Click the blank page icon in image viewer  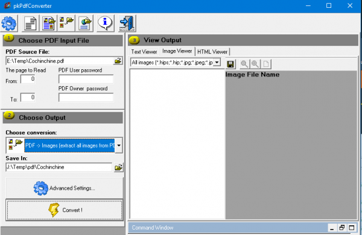(x=266, y=64)
